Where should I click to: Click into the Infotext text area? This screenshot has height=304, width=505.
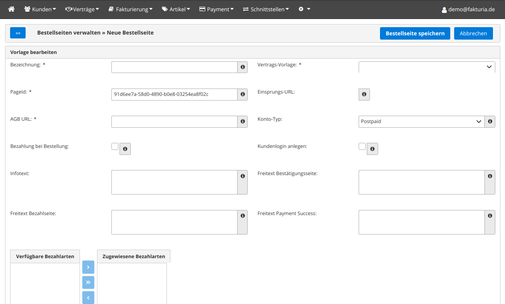[174, 182]
